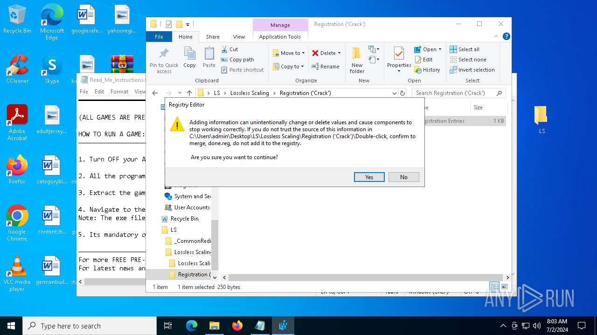This screenshot has height=335, width=597.
Task: Open Notepad Edit menu
Action: [99, 92]
